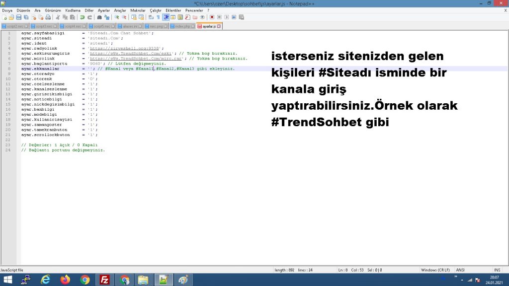Launch Firefox from the taskbar
This screenshot has width=509, height=286.
[65, 280]
